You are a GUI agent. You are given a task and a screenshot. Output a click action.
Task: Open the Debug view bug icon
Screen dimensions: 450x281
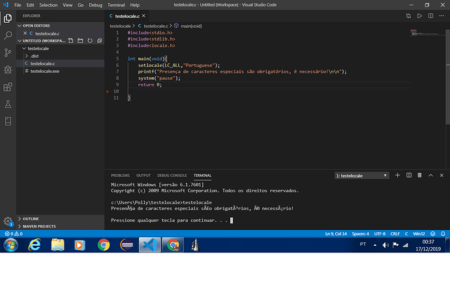8,70
